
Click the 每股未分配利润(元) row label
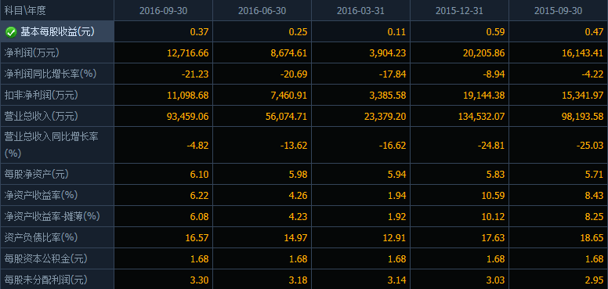pyautogui.click(x=45, y=280)
